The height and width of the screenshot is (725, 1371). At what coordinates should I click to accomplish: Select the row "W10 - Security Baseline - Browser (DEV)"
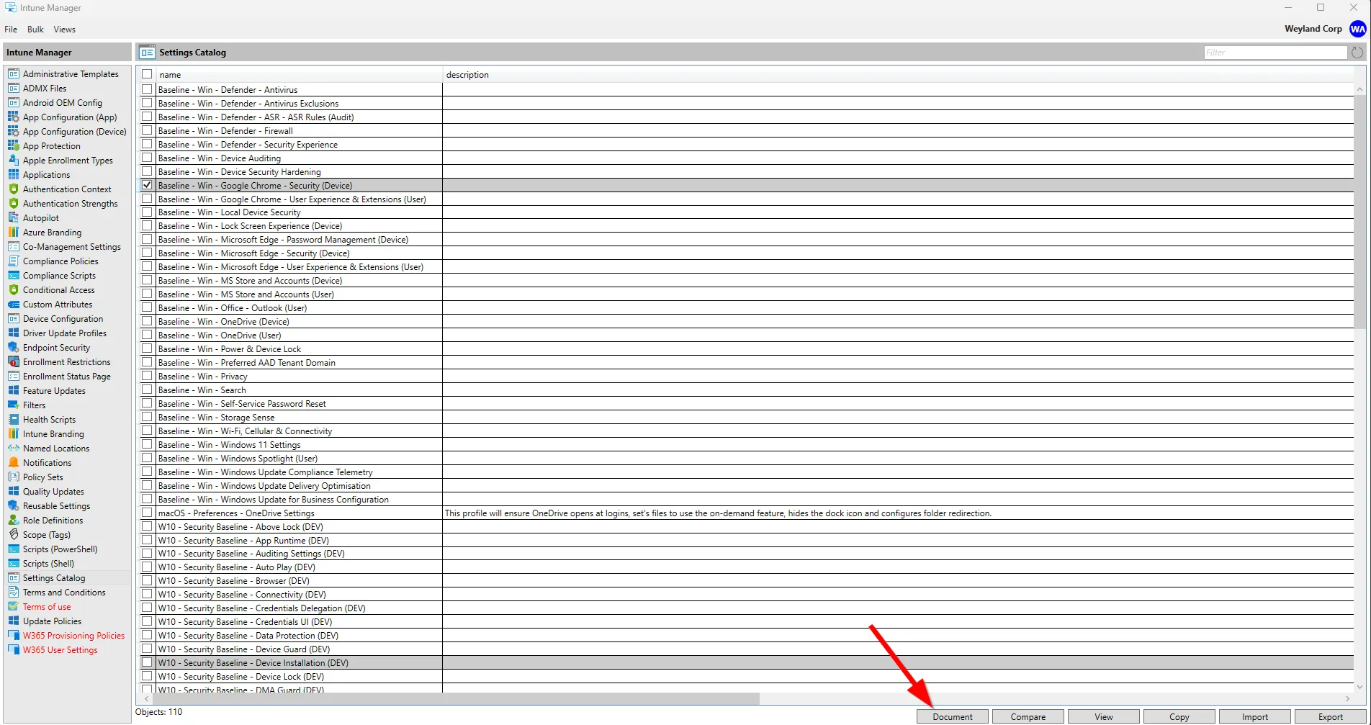coord(745,581)
